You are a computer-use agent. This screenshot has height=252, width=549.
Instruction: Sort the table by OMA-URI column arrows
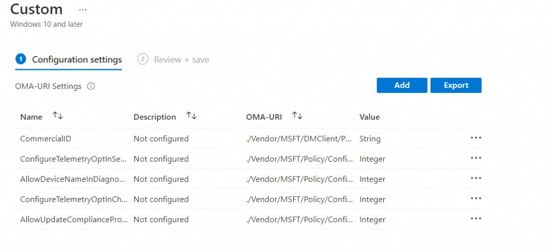pyautogui.click(x=297, y=116)
